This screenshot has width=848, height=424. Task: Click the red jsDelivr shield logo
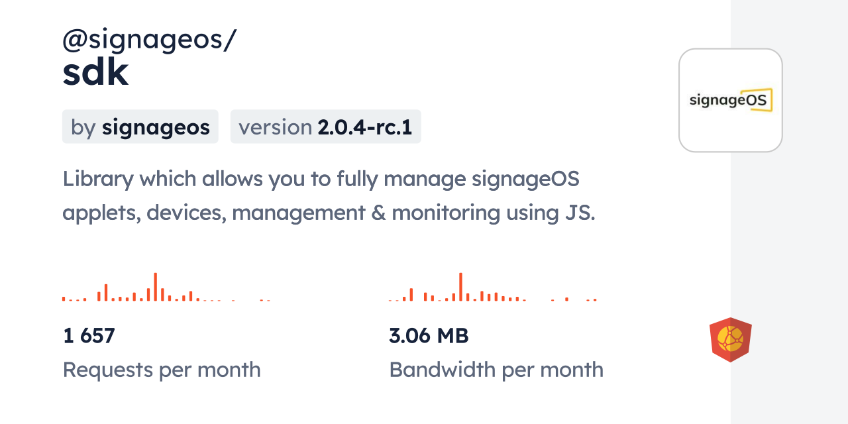point(730,340)
